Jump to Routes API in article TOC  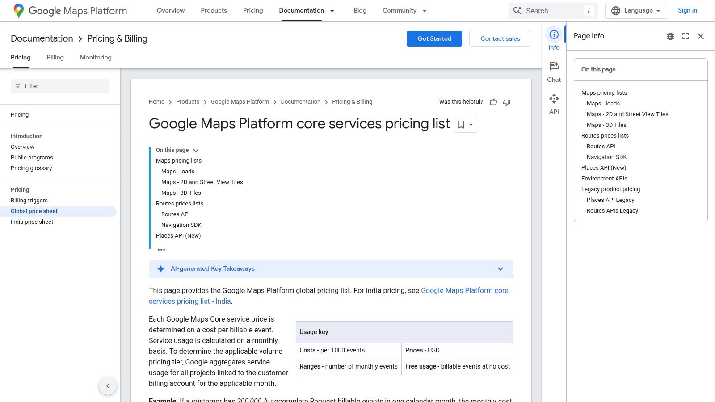(176, 214)
